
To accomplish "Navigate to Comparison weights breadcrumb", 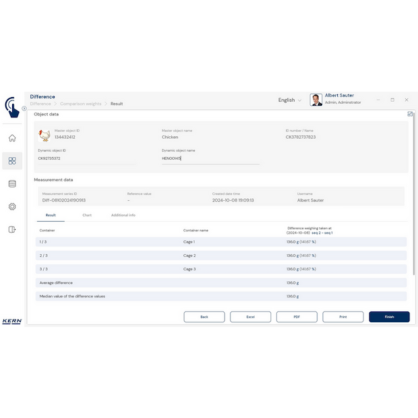I will 80,104.
